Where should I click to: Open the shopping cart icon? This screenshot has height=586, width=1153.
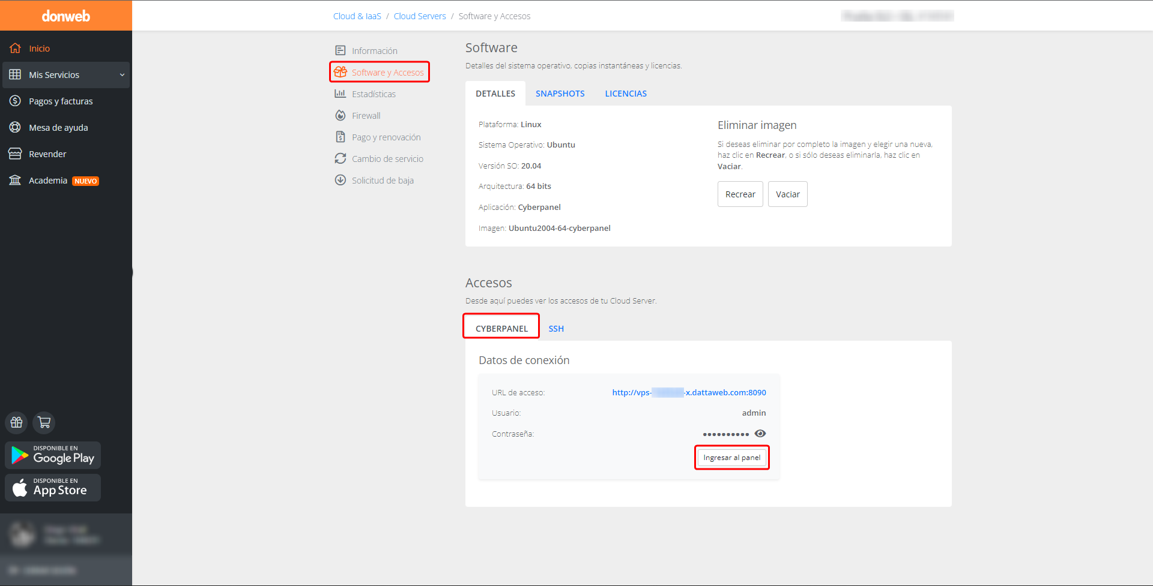click(x=44, y=422)
